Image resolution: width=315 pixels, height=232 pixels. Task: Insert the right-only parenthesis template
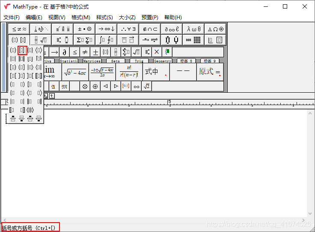pos(22,84)
